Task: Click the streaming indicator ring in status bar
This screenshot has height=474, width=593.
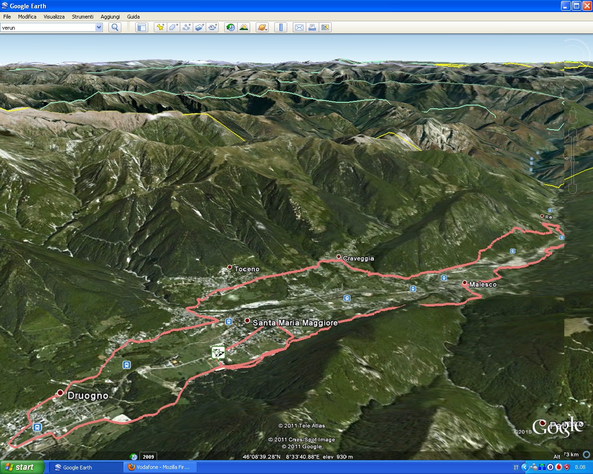Action: click(587, 455)
